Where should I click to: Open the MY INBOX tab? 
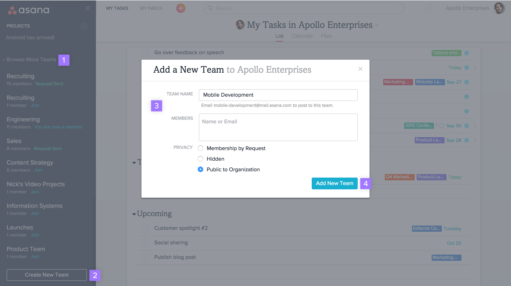[x=151, y=8]
